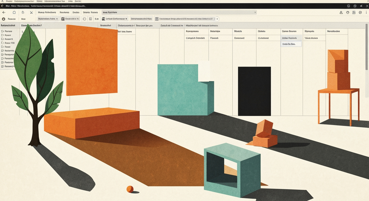Click the page icon beside 'Focome' in the sidebar
Viewport: 369px width, 201px height.
pyautogui.click(x=3, y=58)
